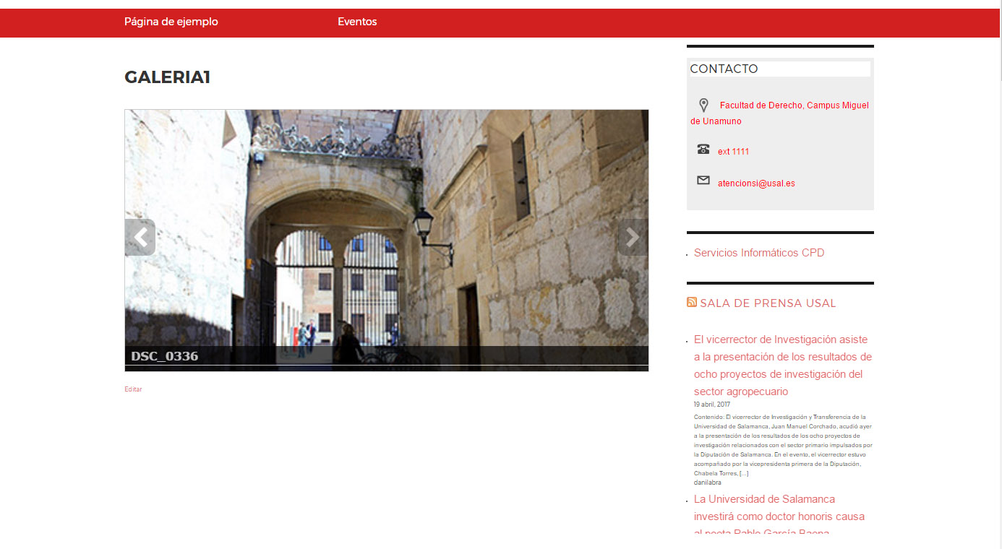Go to the previous gallery slide
This screenshot has height=549, width=1002.
pyautogui.click(x=140, y=237)
